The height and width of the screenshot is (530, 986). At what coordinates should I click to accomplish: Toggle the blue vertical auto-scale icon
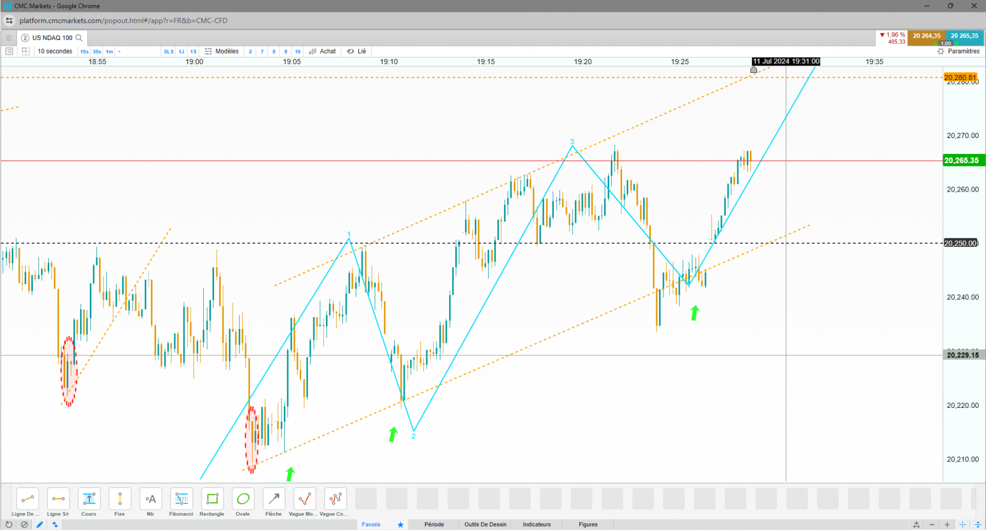[978, 525]
